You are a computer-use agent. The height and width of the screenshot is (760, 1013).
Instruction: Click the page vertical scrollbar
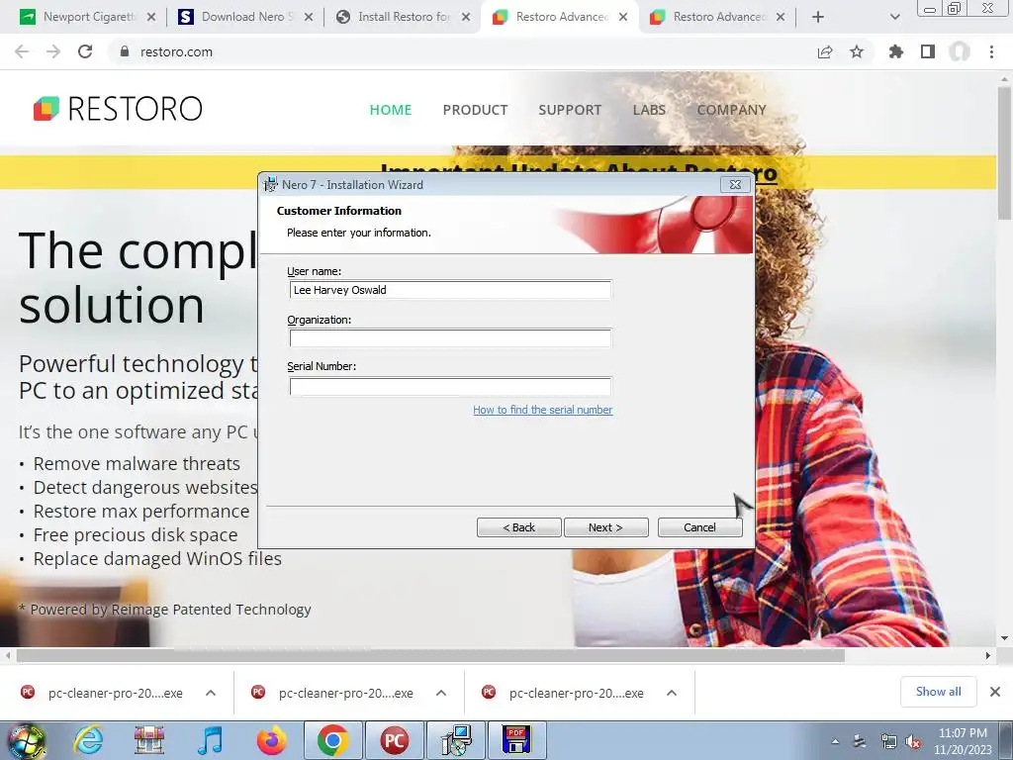click(x=1005, y=155)
